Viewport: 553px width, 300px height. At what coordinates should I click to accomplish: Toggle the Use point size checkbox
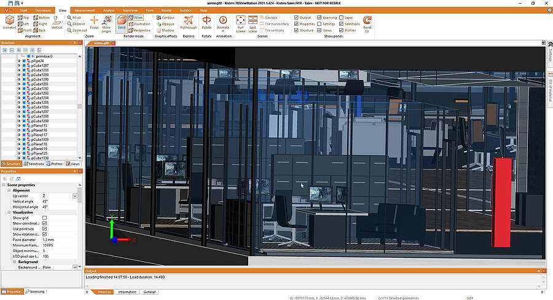pos(44,229)
